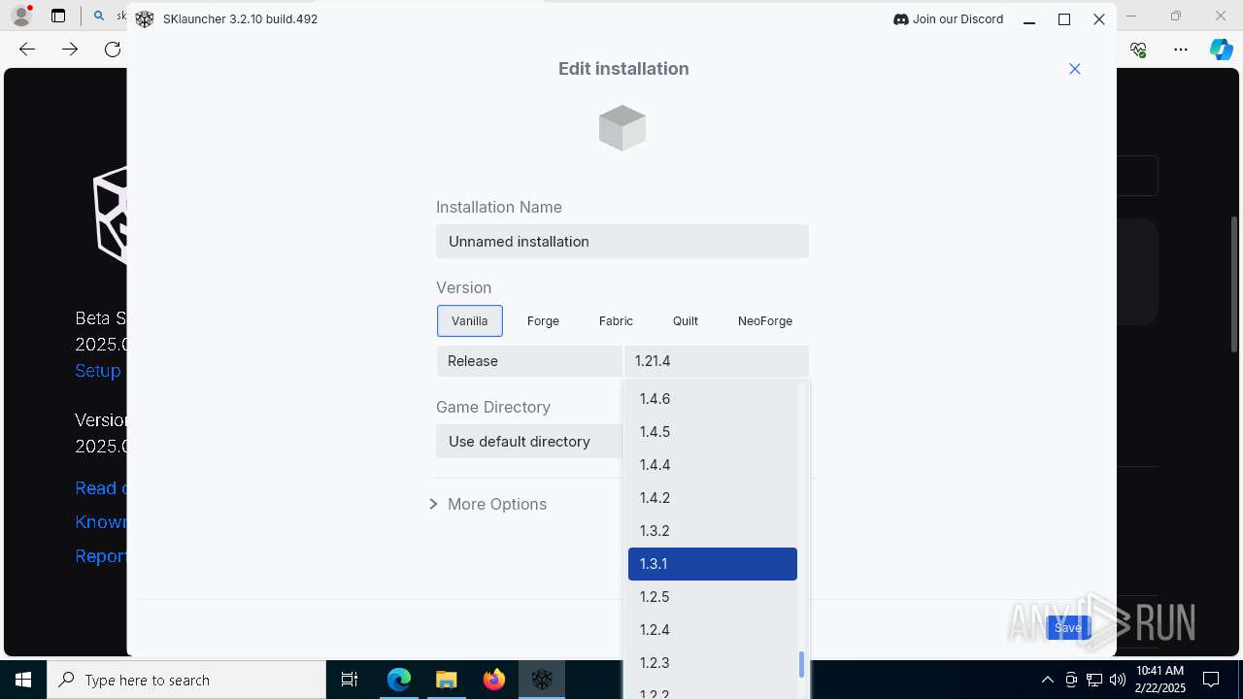Open Windows Start menu
The image size is (1243, 699).
click(x=23, y=681)
